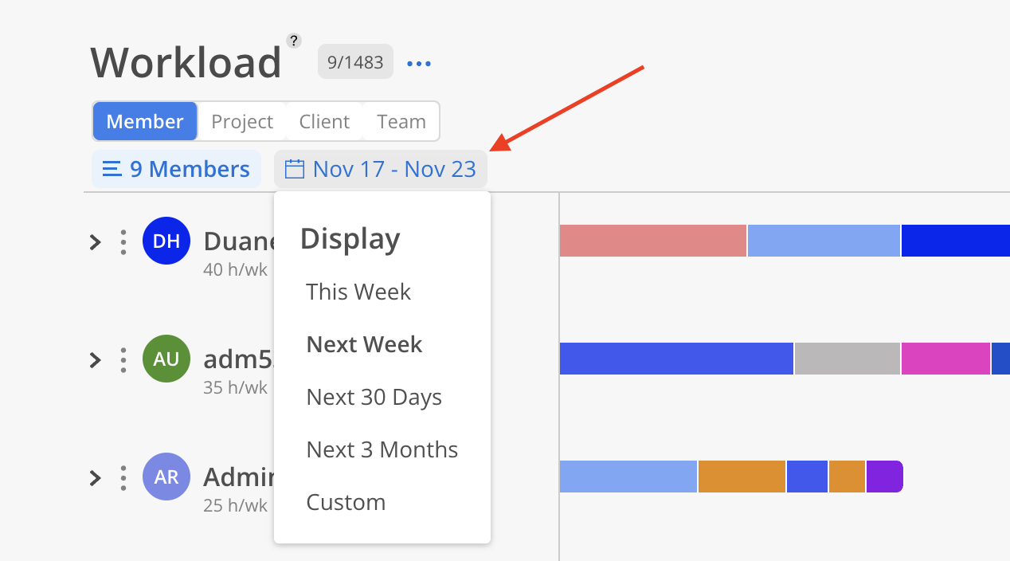Choose Next 30 Days from the Display menu
This screenshot has width=1010, height=561.
[374, 397]
